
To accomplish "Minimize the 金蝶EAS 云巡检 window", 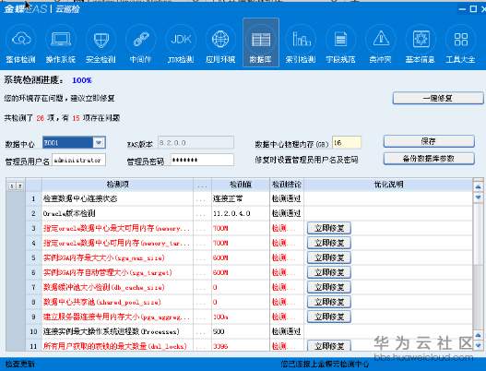I will click(462, 8).
